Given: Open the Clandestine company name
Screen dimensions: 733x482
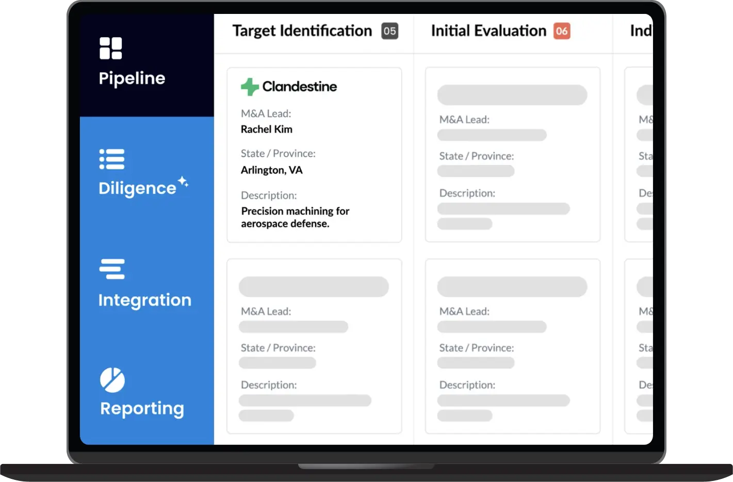Looking at the screenshot, I should tap(299, 87).
